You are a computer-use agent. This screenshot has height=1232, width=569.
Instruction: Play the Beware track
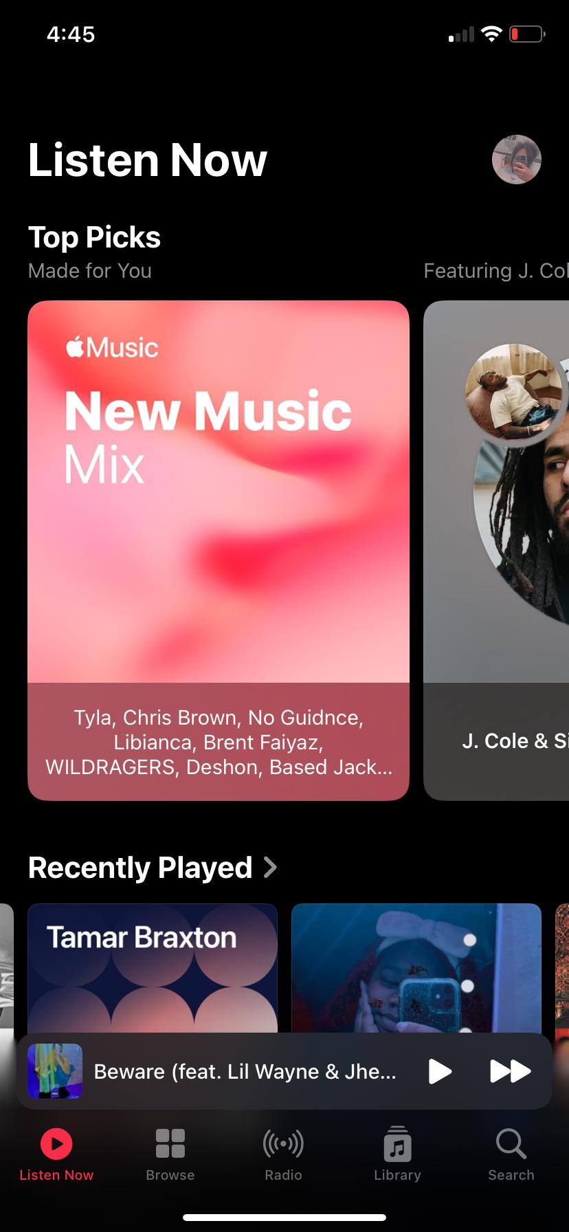440,1071
